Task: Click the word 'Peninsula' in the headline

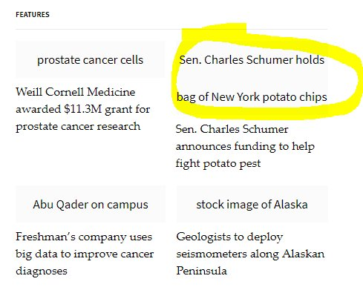Action: tap(201, 271)
